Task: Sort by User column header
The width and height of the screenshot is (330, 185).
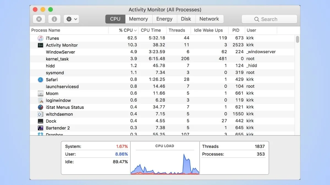Action: point(260,30)
